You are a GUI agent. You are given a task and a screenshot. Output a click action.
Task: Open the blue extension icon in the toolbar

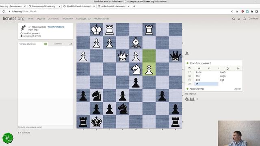pos(247,11)
